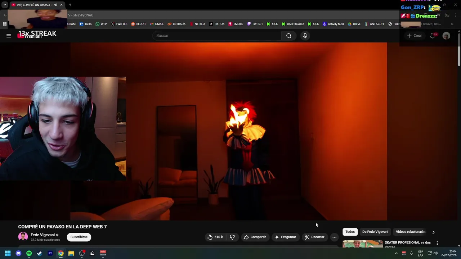
Task: Open a new browser tab
Action: 70,5
